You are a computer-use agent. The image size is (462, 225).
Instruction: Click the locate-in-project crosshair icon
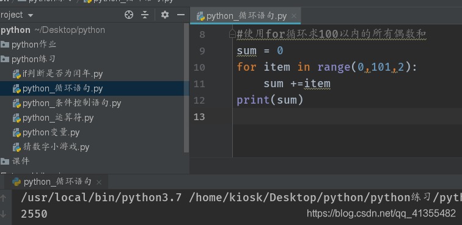click(x=129, y=15)
